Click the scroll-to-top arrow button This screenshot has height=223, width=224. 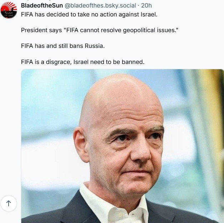click(x=9, y=203)
